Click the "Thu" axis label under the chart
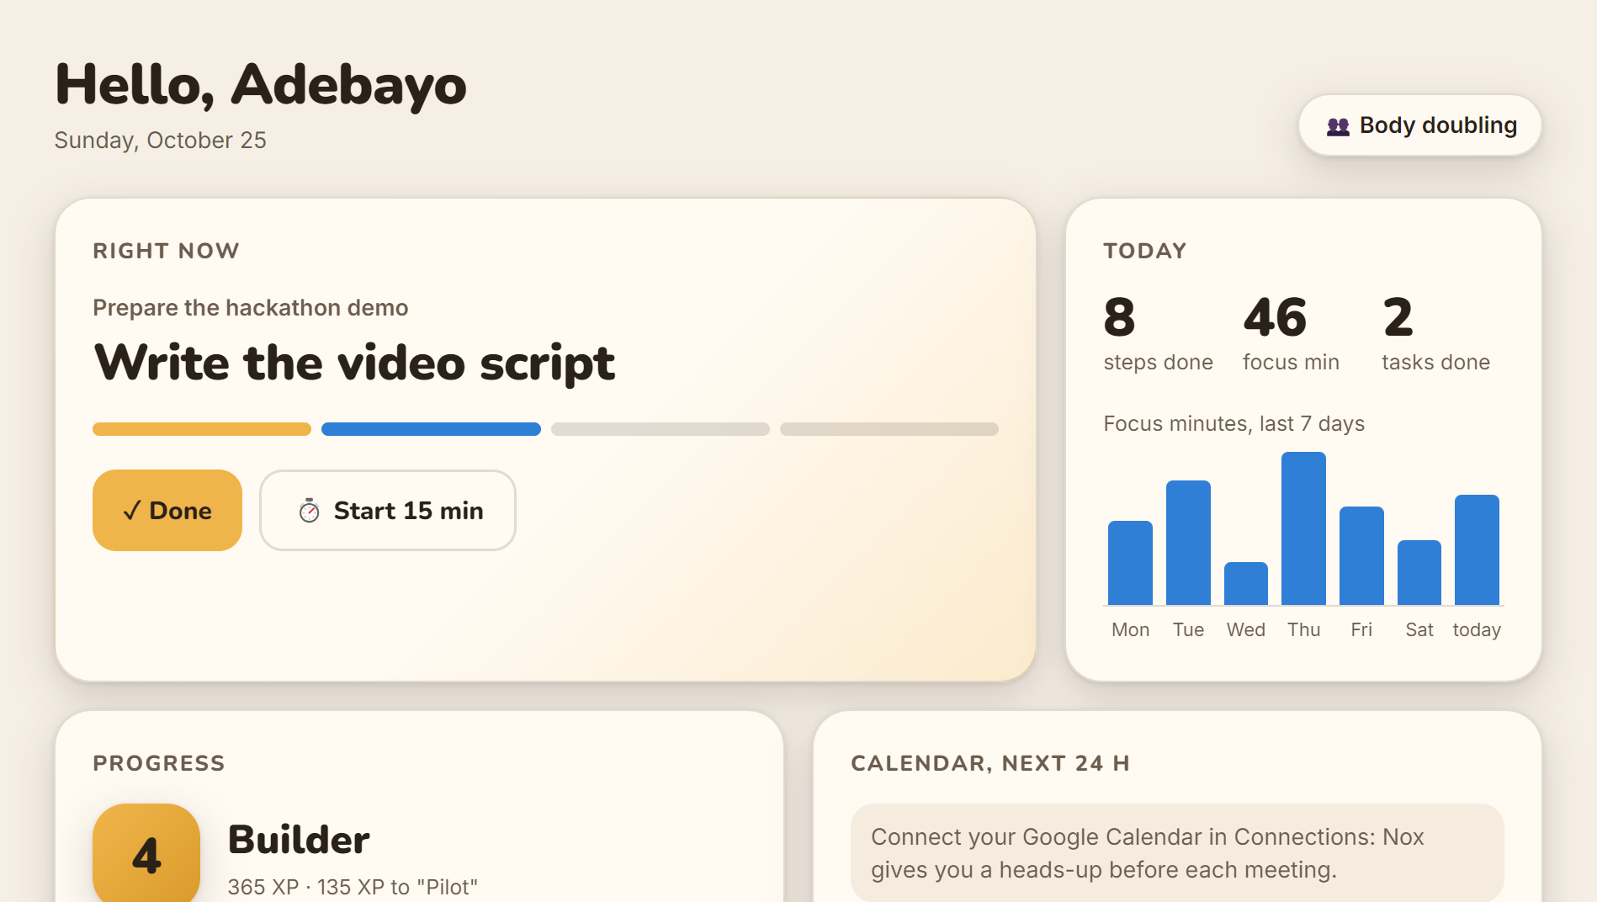 [1303, 629]
